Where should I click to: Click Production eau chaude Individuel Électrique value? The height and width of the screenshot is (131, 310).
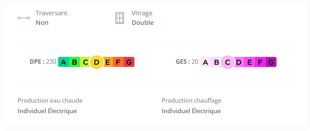(x=47, y=111)
